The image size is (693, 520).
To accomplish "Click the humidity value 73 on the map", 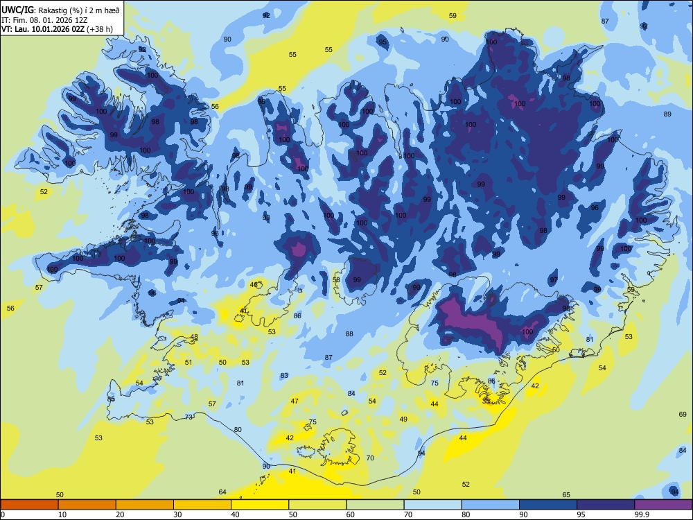I will click(x=188, y=417).
